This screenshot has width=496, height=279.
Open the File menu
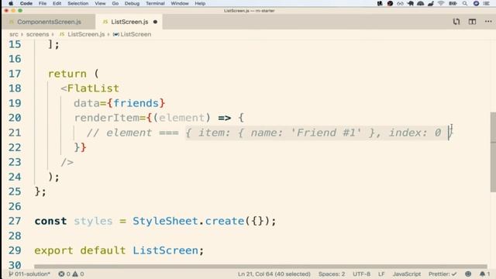[x=43, y=3]
